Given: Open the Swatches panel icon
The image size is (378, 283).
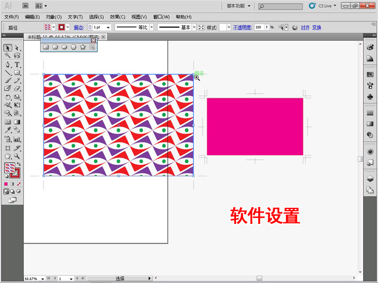Looking at the screenshot, I should click(x=370, y=74).
